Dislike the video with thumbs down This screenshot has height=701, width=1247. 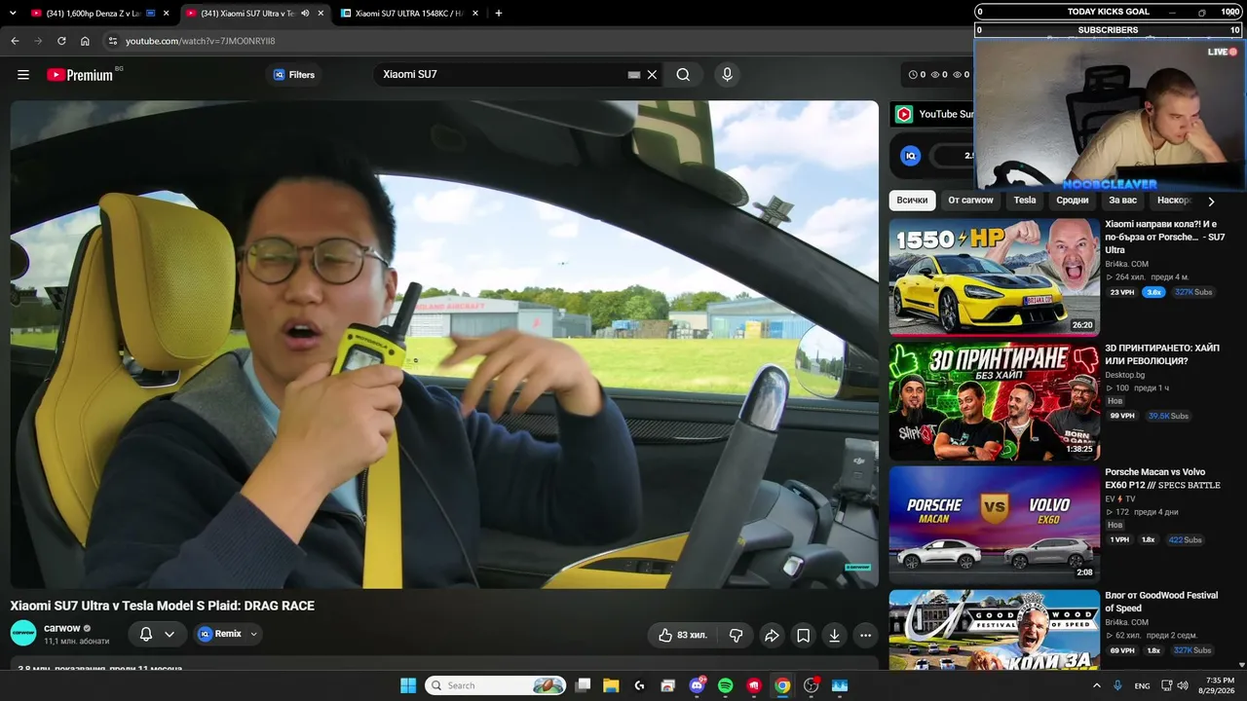[x=736, y=636]
